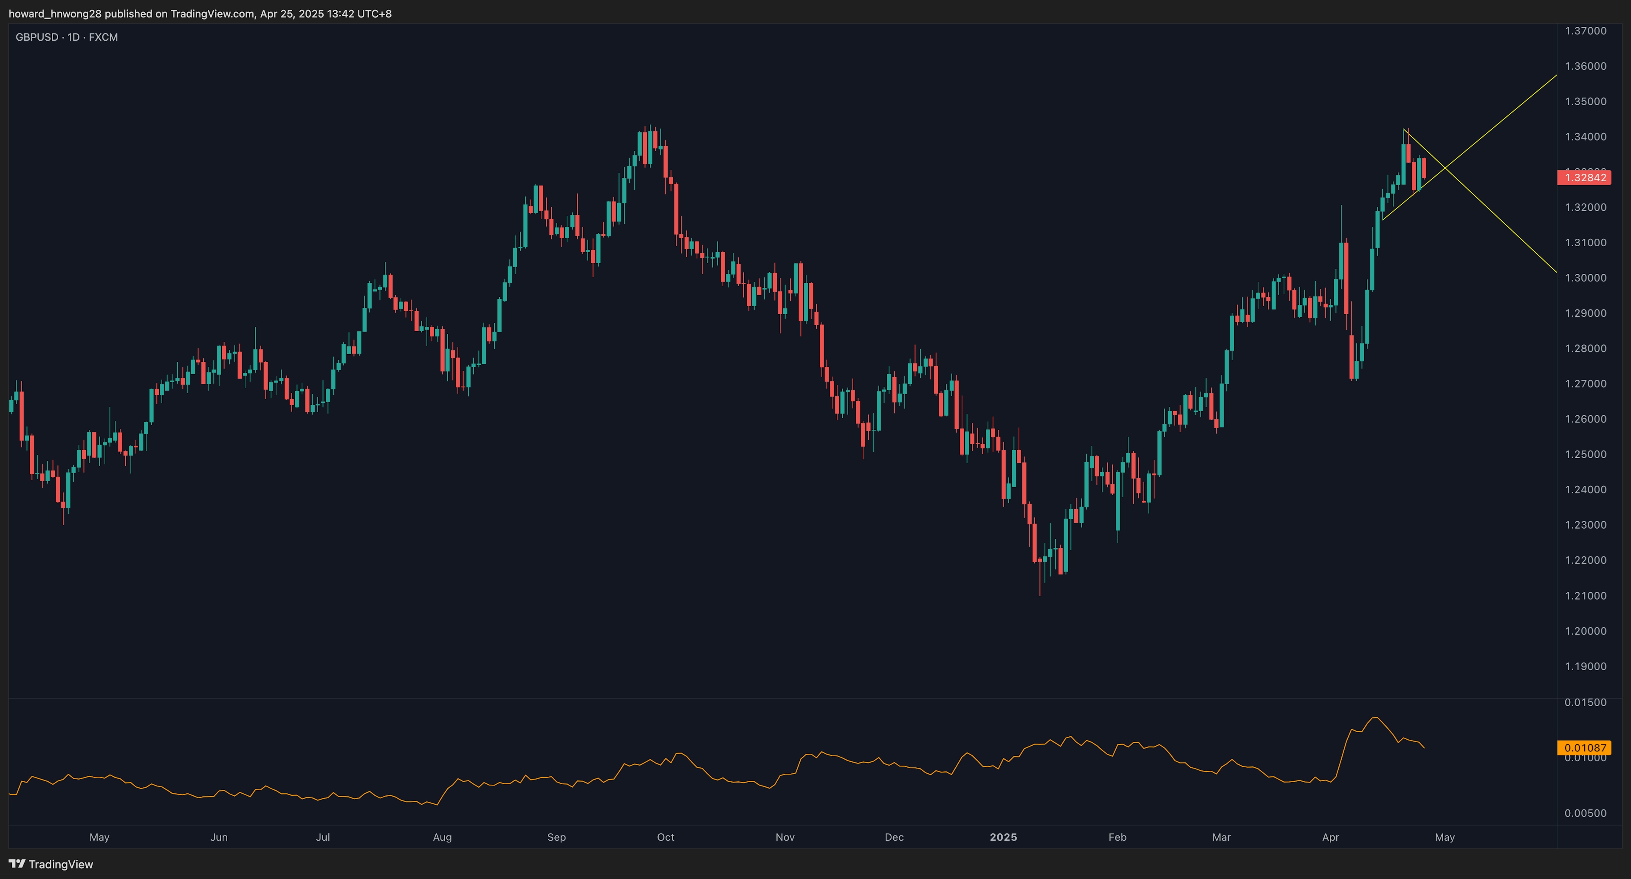Click the Oct label on the time axis
This screenshot has width=1631, height=879.
click(x=666, y=837)
